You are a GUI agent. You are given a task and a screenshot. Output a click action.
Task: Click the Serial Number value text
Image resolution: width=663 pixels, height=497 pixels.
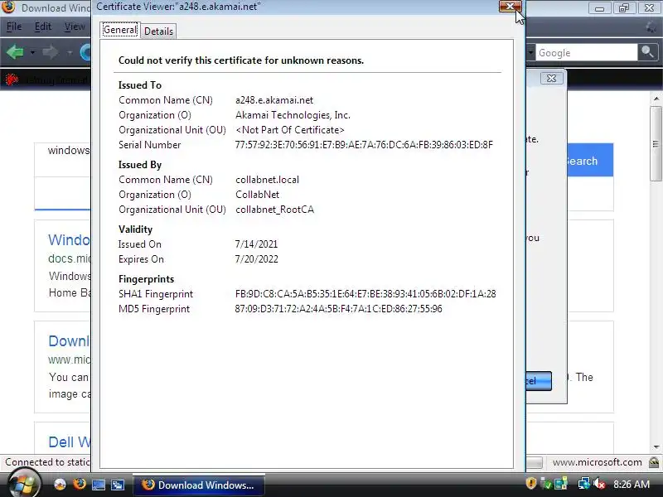point(364,145)
